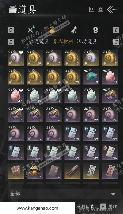This screenshot has width=123, height=214.
Task: Select the 91阶 pink lotus bud item
Action: click(16, 95)
